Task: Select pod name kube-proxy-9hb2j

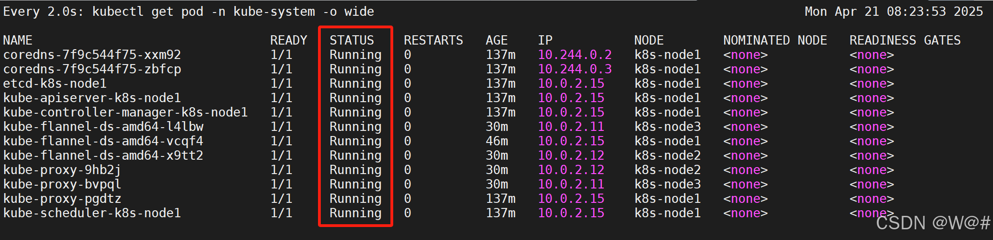Action: coord(62,170)
